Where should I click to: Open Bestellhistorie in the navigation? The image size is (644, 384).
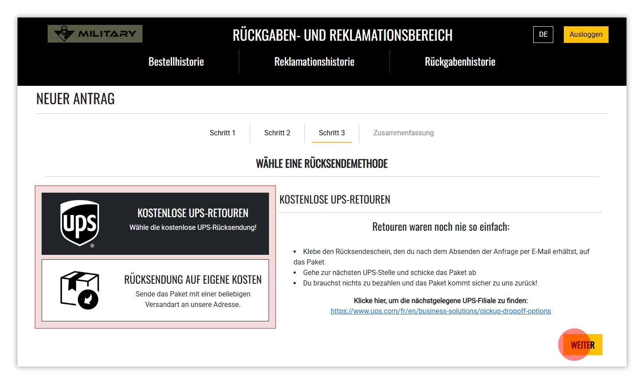176,62
